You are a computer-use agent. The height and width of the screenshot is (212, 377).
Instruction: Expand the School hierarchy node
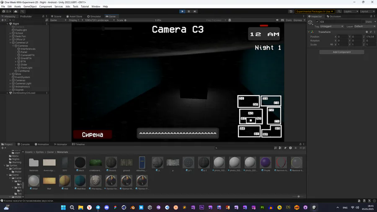(10, 33)
